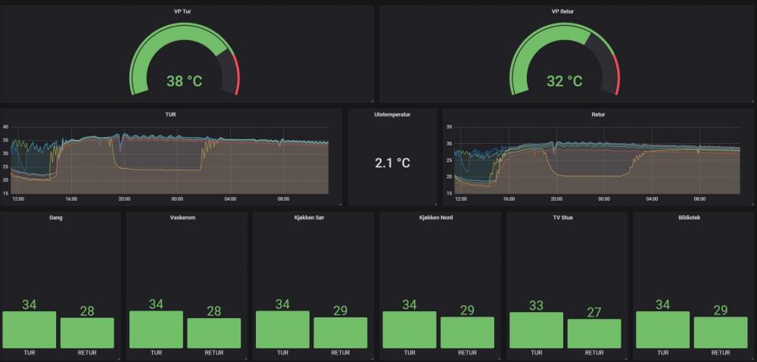The height and width of the screenshot is (362, 757).
Task: Click the resize handle of VP Retur panel
Action: (x=751, y=100)
